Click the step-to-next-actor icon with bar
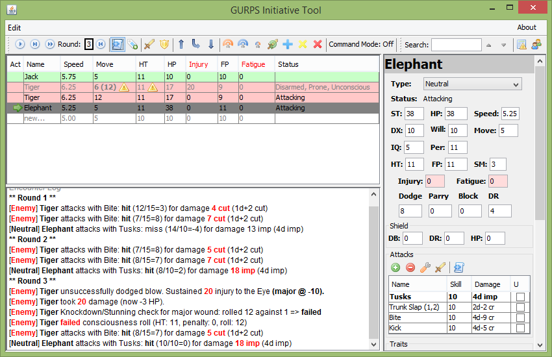Screen dimensions: 552x357 tap(35, 44)
